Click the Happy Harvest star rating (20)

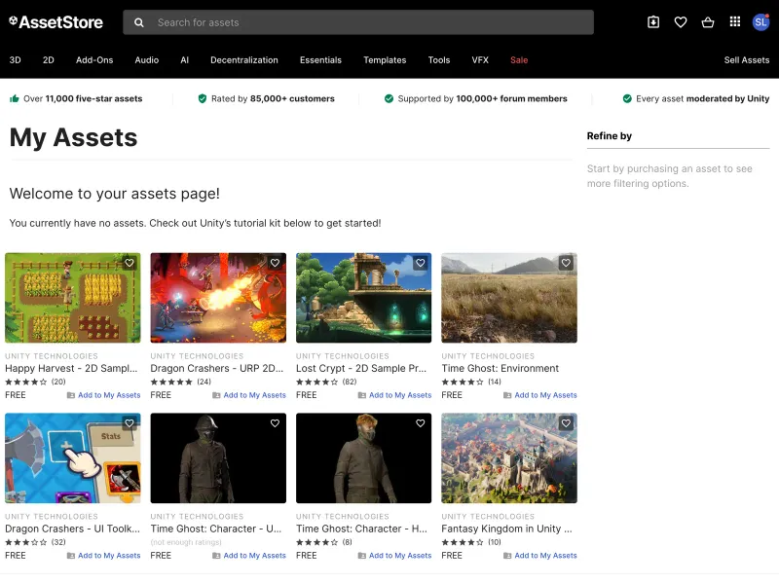point(35,382)
